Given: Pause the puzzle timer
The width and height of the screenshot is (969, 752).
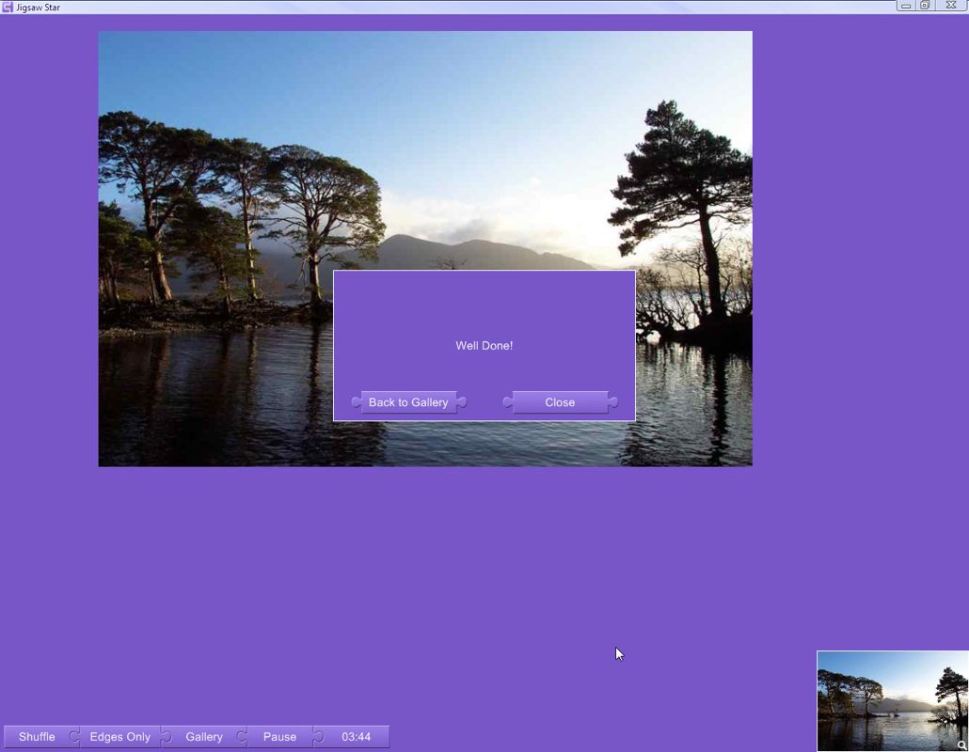Looking at the screenshot, I should pyautogui.click(x=279, y=737).
